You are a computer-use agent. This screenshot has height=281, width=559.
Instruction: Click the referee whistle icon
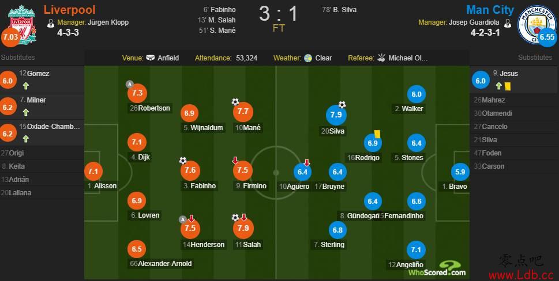(381, 58)
